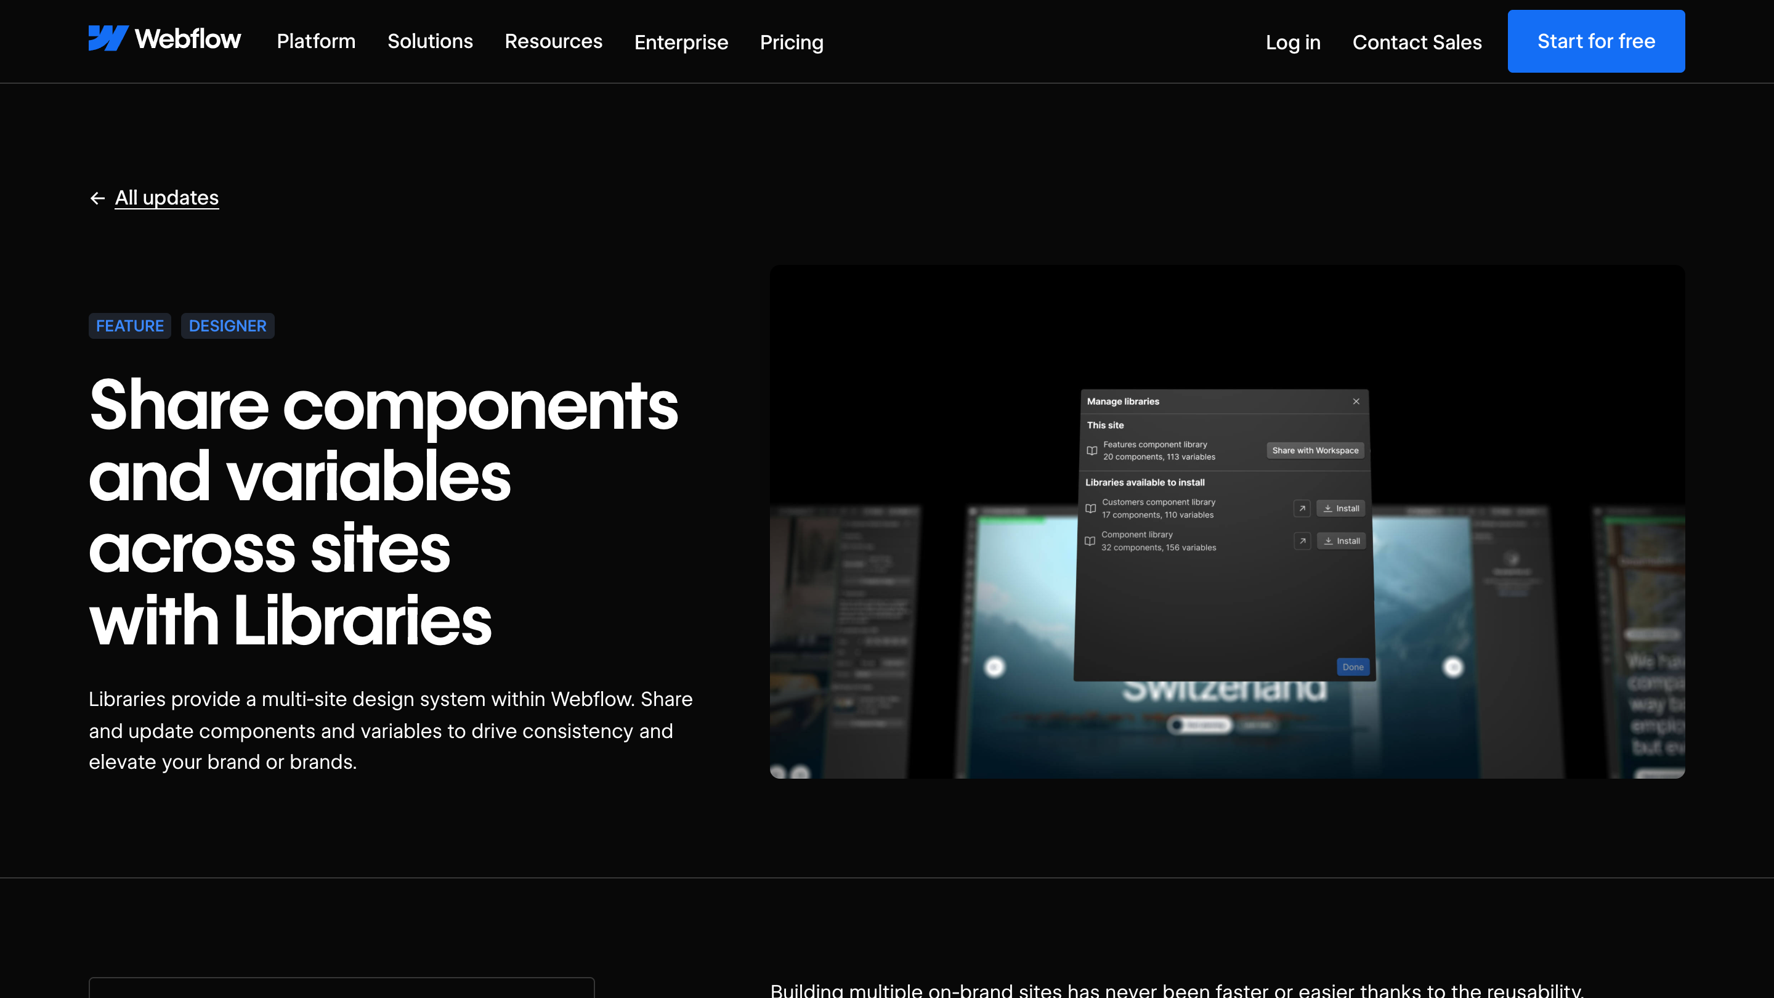
Task: Select the DESIGNER tag
Action: 227,326
